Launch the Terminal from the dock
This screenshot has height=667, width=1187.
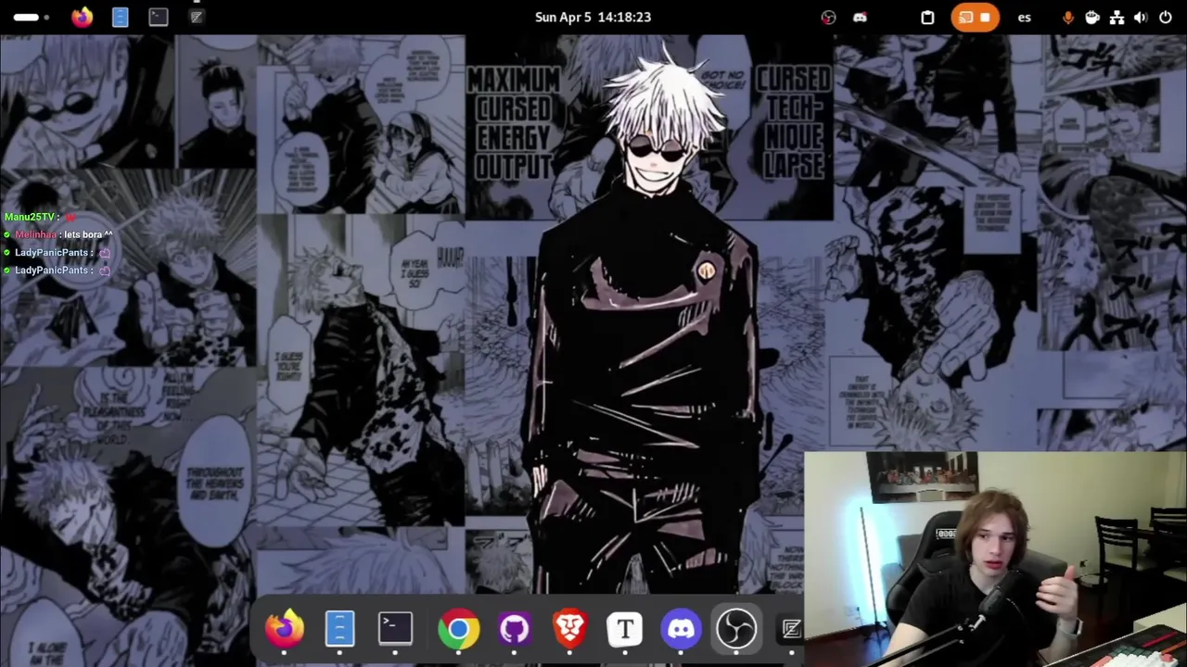[395, 628]
